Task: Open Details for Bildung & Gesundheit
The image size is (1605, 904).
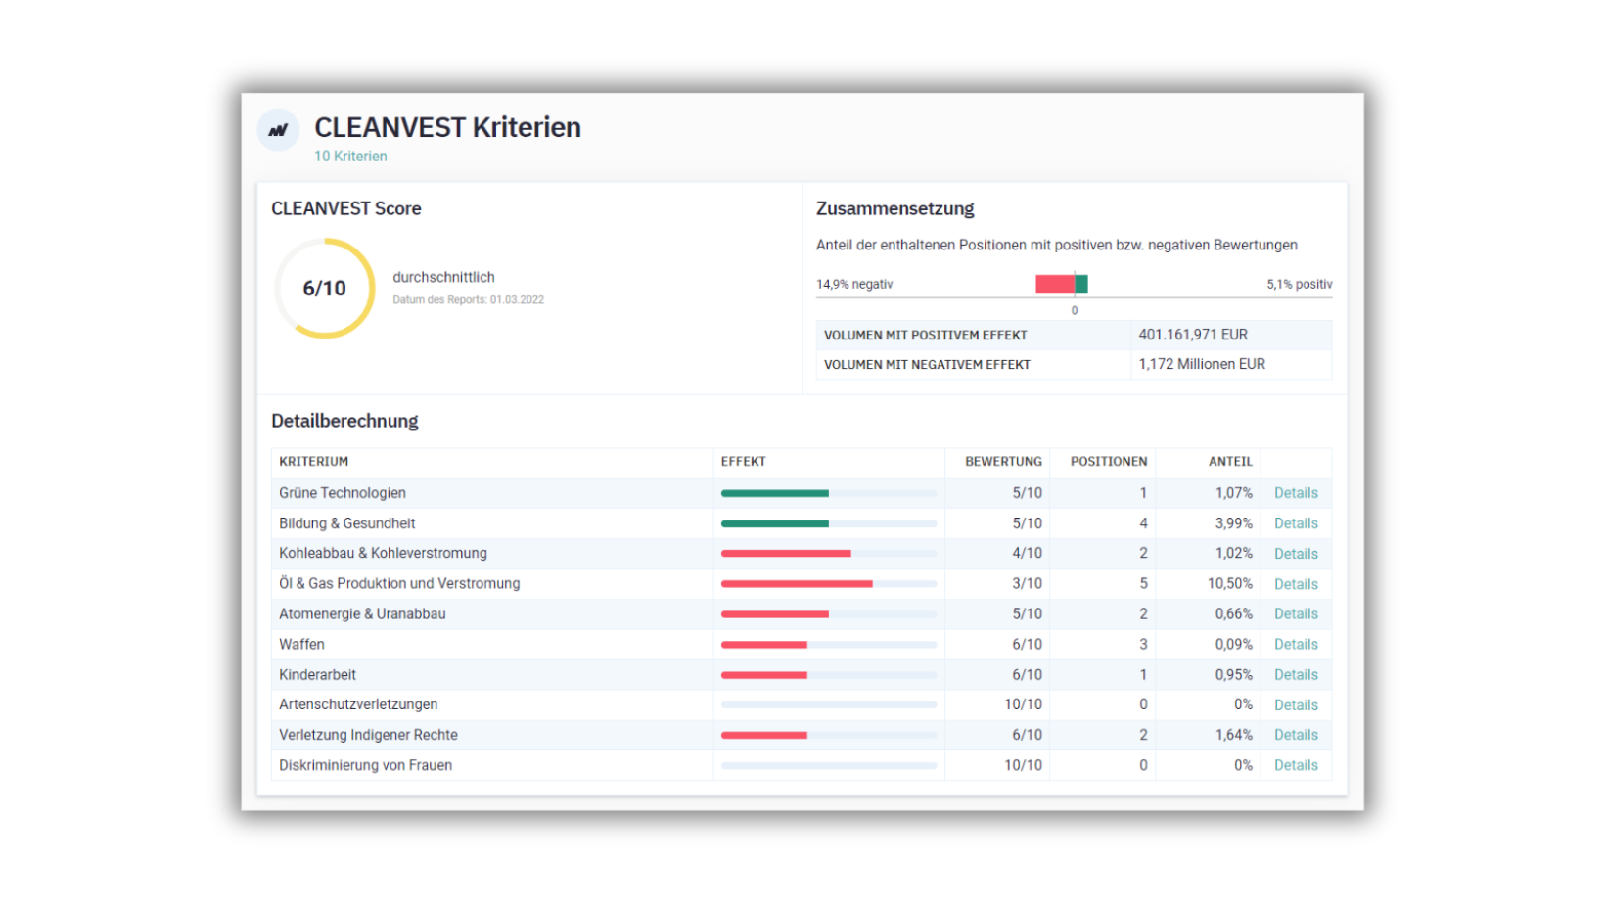Action: (x=1296, y=523)
